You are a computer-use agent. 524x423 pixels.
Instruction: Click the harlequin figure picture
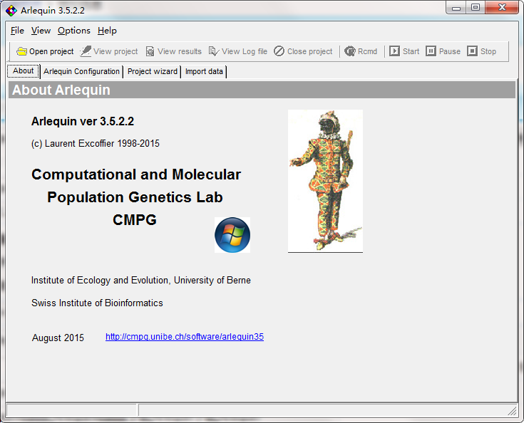326,181
